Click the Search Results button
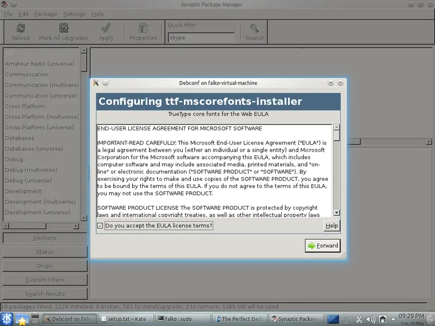The image size is (435, 326). coord(45,294)
